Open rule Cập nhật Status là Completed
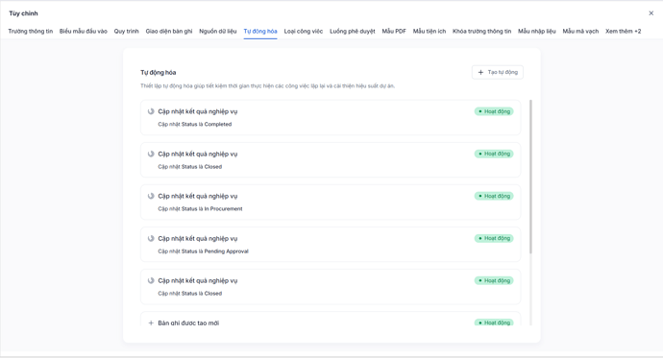 click(x=331, y=118)
